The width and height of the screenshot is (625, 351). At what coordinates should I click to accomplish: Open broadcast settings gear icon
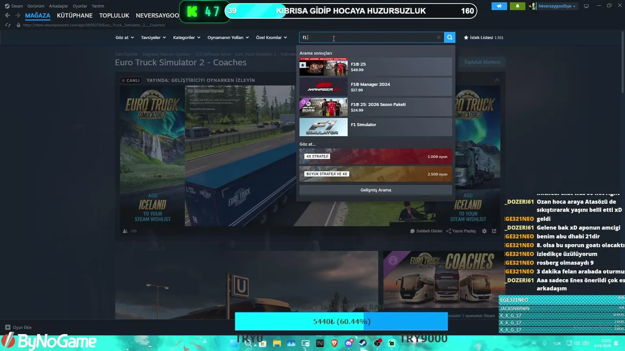(484, 231)
